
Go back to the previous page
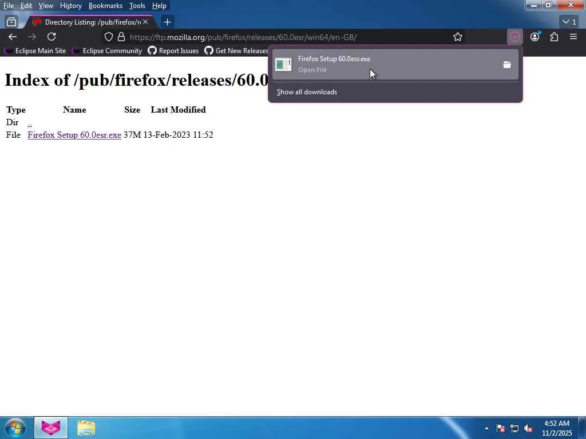[13, 37]
